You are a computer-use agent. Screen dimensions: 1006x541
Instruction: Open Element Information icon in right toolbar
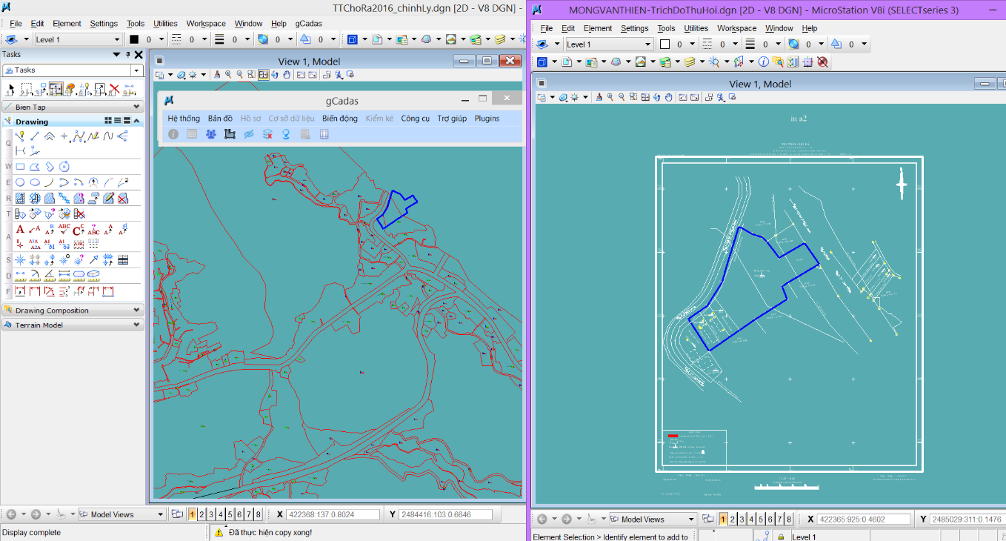[763, 62]
